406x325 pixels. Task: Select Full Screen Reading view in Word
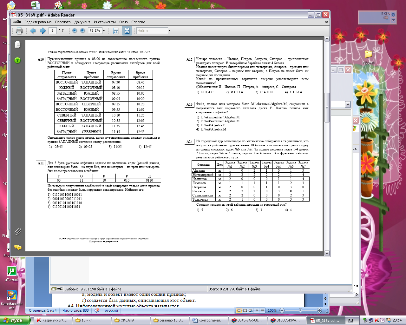point(245,310)
